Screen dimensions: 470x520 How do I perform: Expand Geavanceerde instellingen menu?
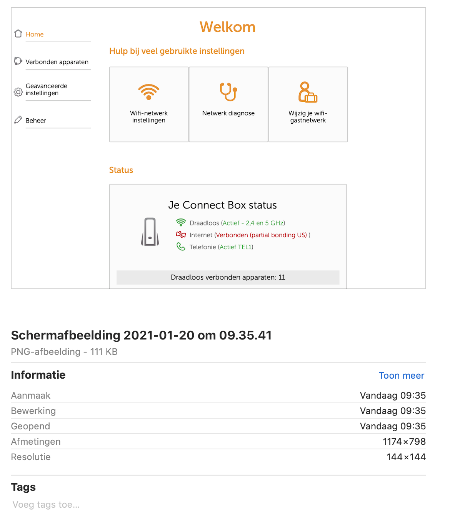(47, 89)
